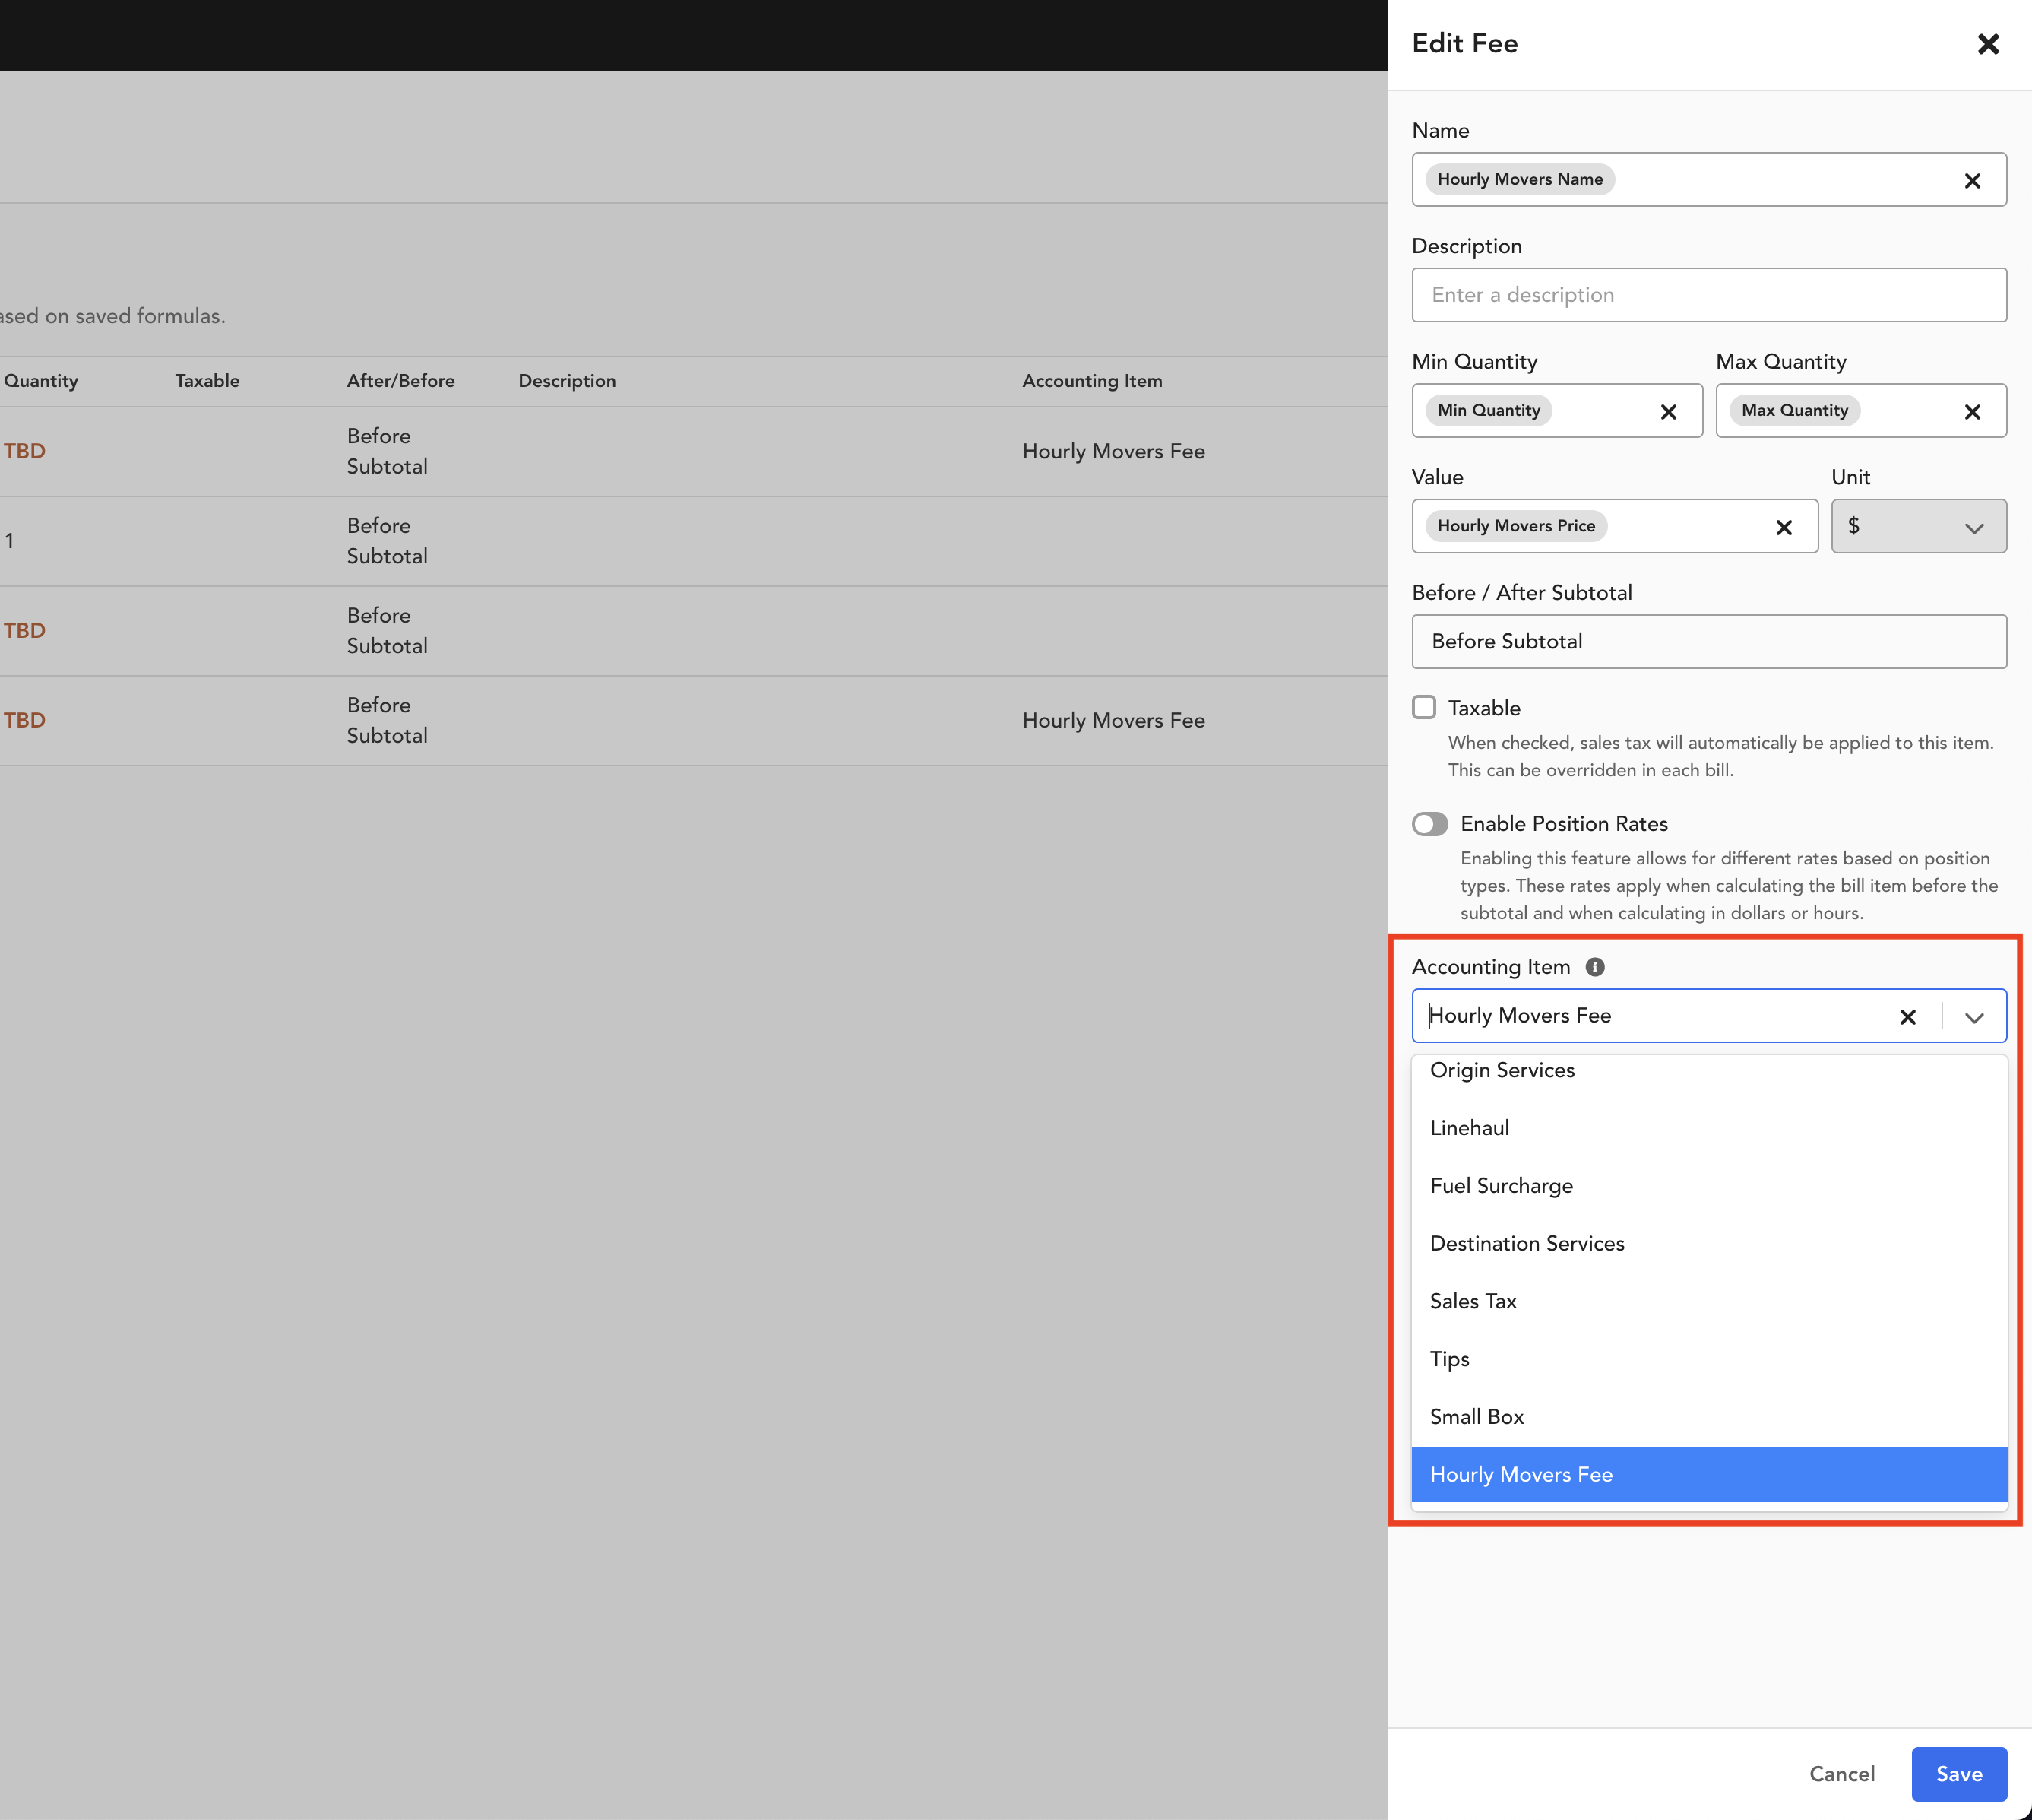Clear the Max Quantity variable
This screenshot has width=2032, height=1820.
click(1971, 411)
